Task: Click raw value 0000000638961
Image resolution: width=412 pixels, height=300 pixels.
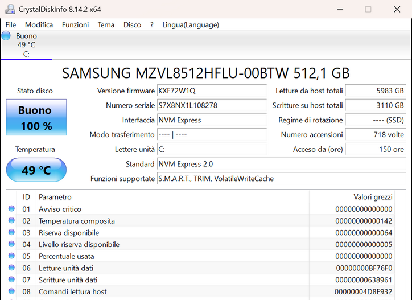Action: tap(364, 280)
